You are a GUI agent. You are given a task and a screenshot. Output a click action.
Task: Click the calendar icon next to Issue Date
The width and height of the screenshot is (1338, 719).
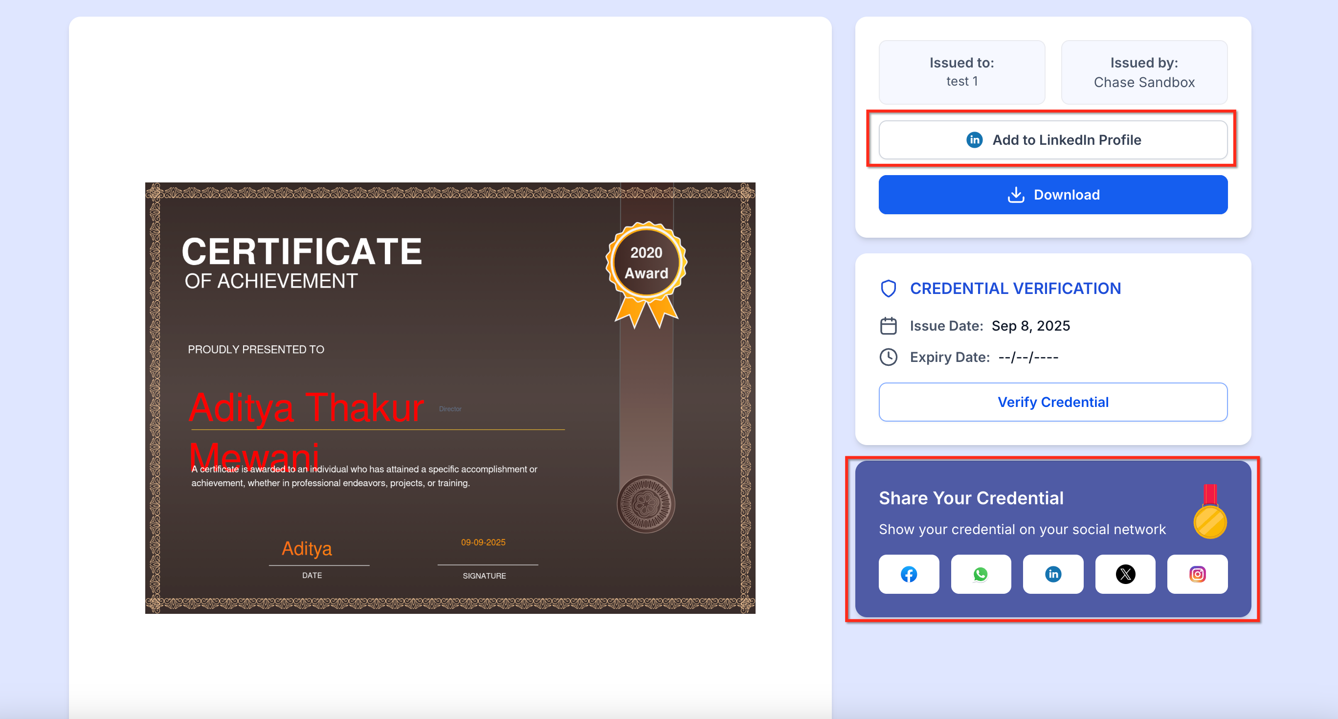tap(889, 326)
